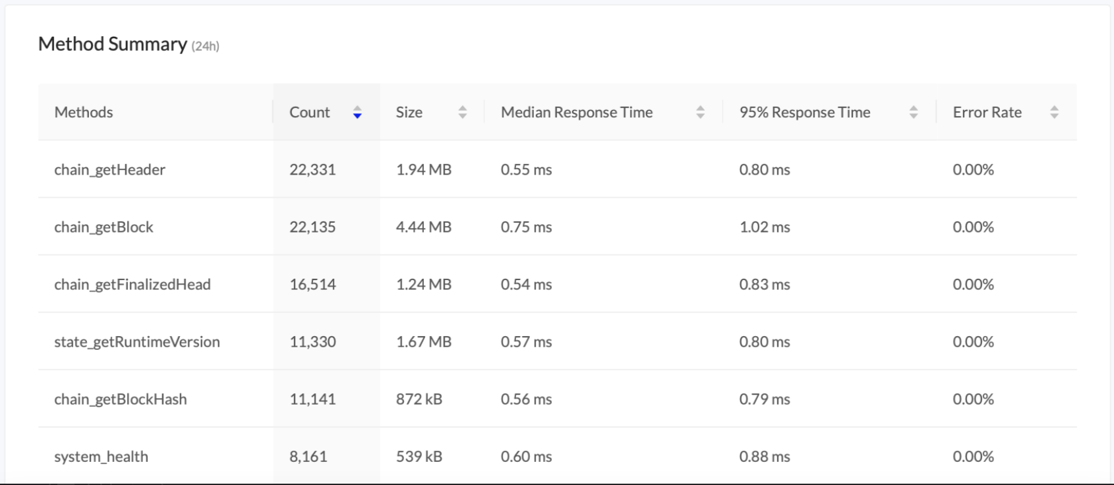Screen dimensions: 1114x485
Task: Select the 1.02 ms 95% response cell
Action: point(764,227)
